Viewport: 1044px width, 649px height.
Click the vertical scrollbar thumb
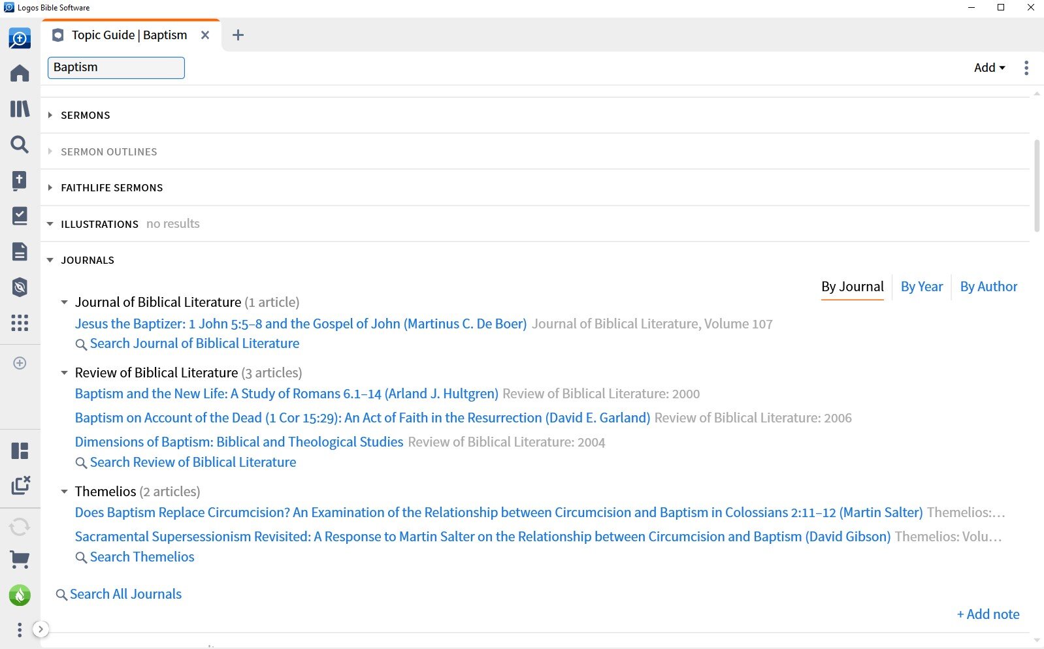pos(1037,186)
